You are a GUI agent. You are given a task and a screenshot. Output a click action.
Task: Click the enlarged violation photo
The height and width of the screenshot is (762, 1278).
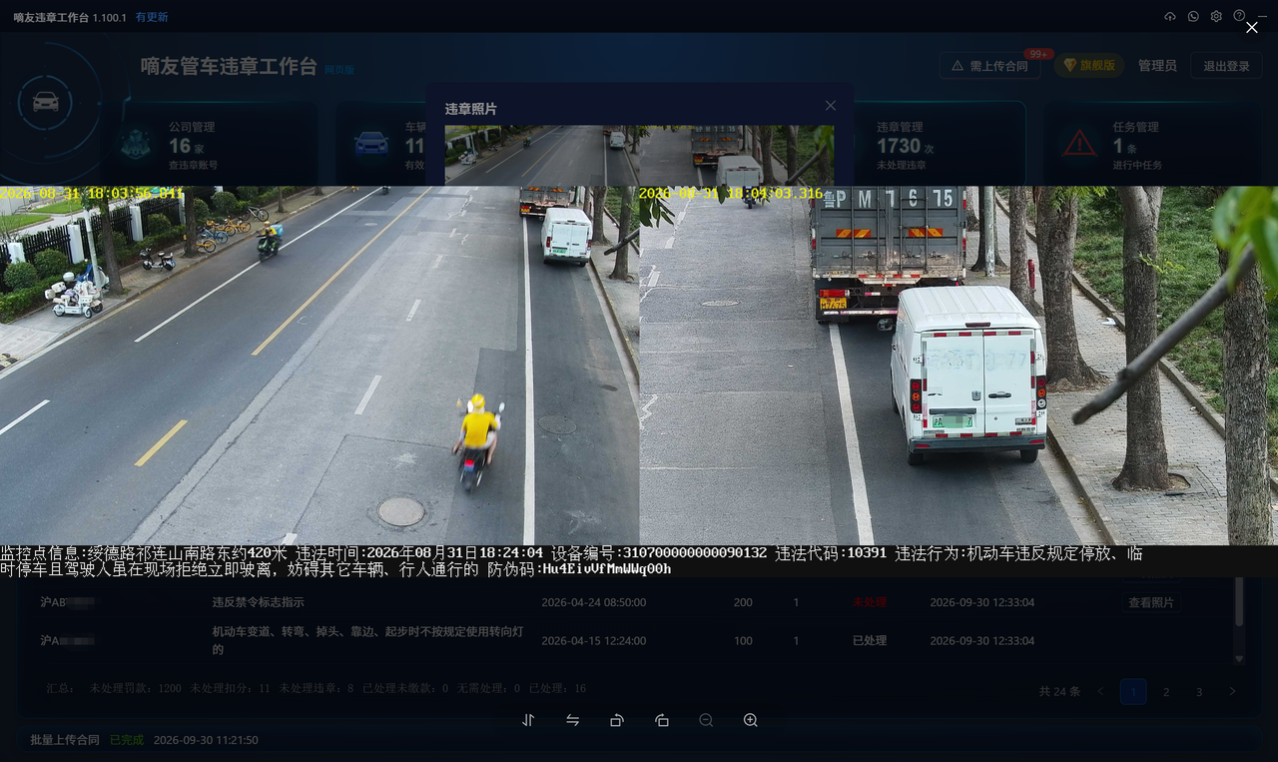tap(639, 382)
